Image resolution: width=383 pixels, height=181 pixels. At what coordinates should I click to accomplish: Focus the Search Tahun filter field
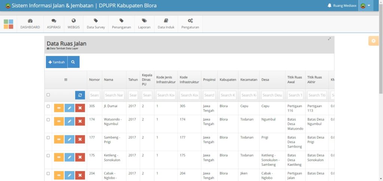[133, 95]
